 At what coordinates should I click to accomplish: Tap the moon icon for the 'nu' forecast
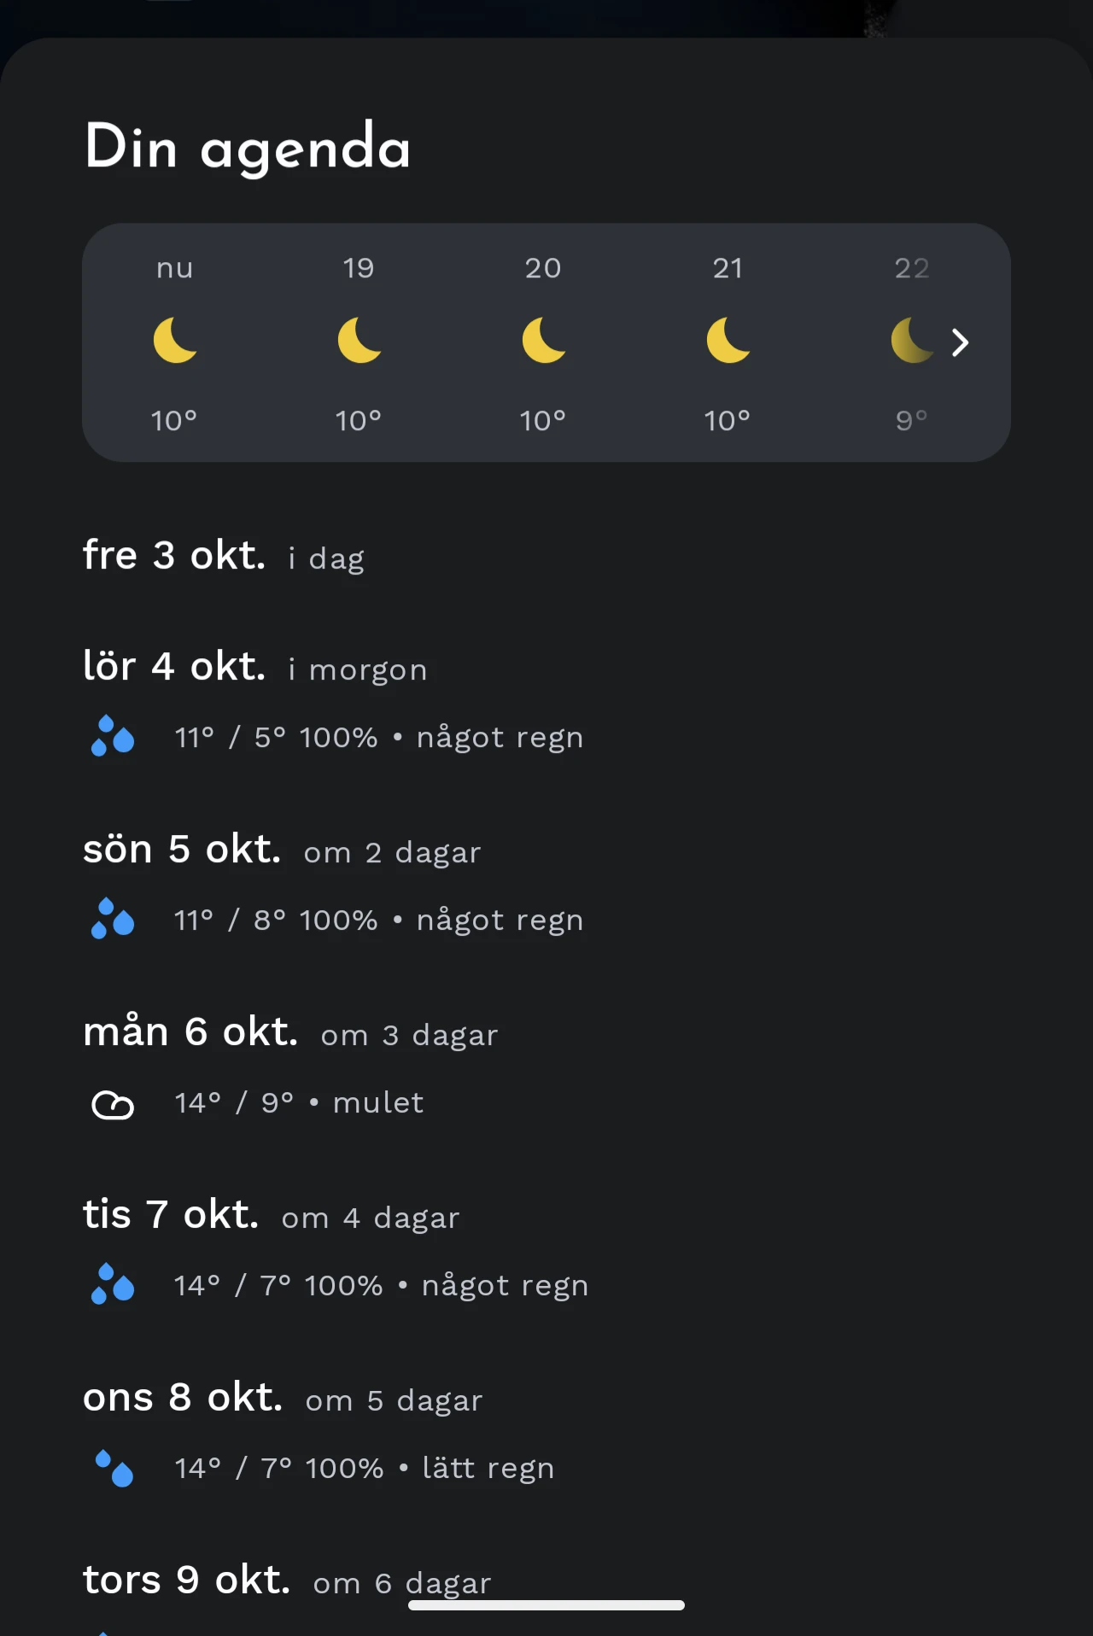pyautogui.click(x=175, y=340)
